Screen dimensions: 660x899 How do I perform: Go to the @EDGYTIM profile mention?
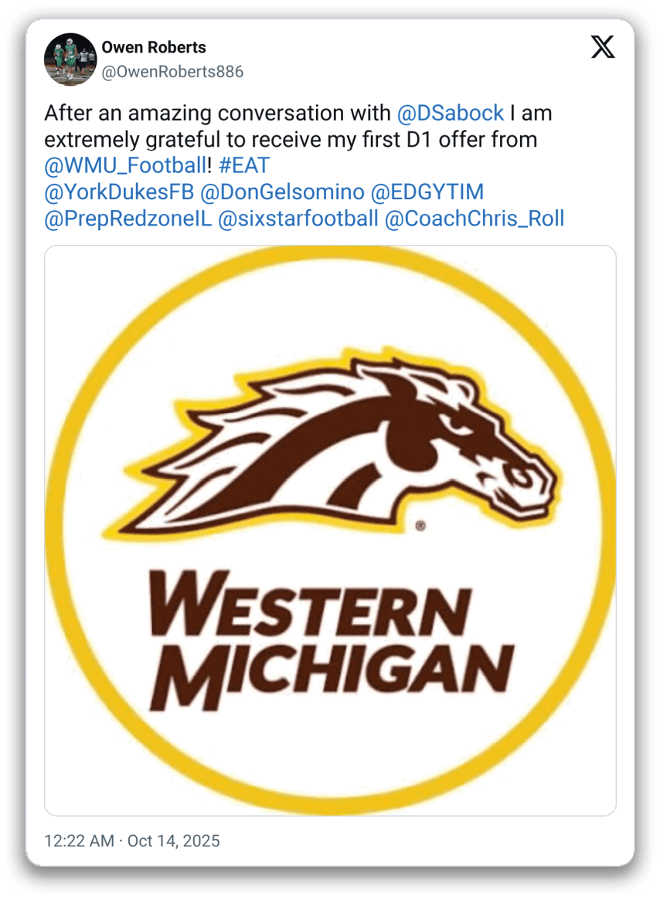coord(427,192)
